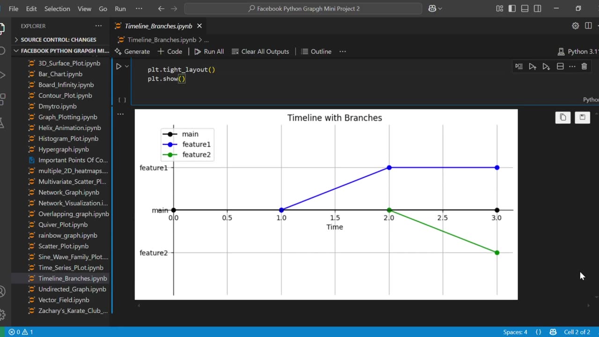Click Clear All Outputs
The width and height of the screenshot is (599, 337).
[260, 51]
